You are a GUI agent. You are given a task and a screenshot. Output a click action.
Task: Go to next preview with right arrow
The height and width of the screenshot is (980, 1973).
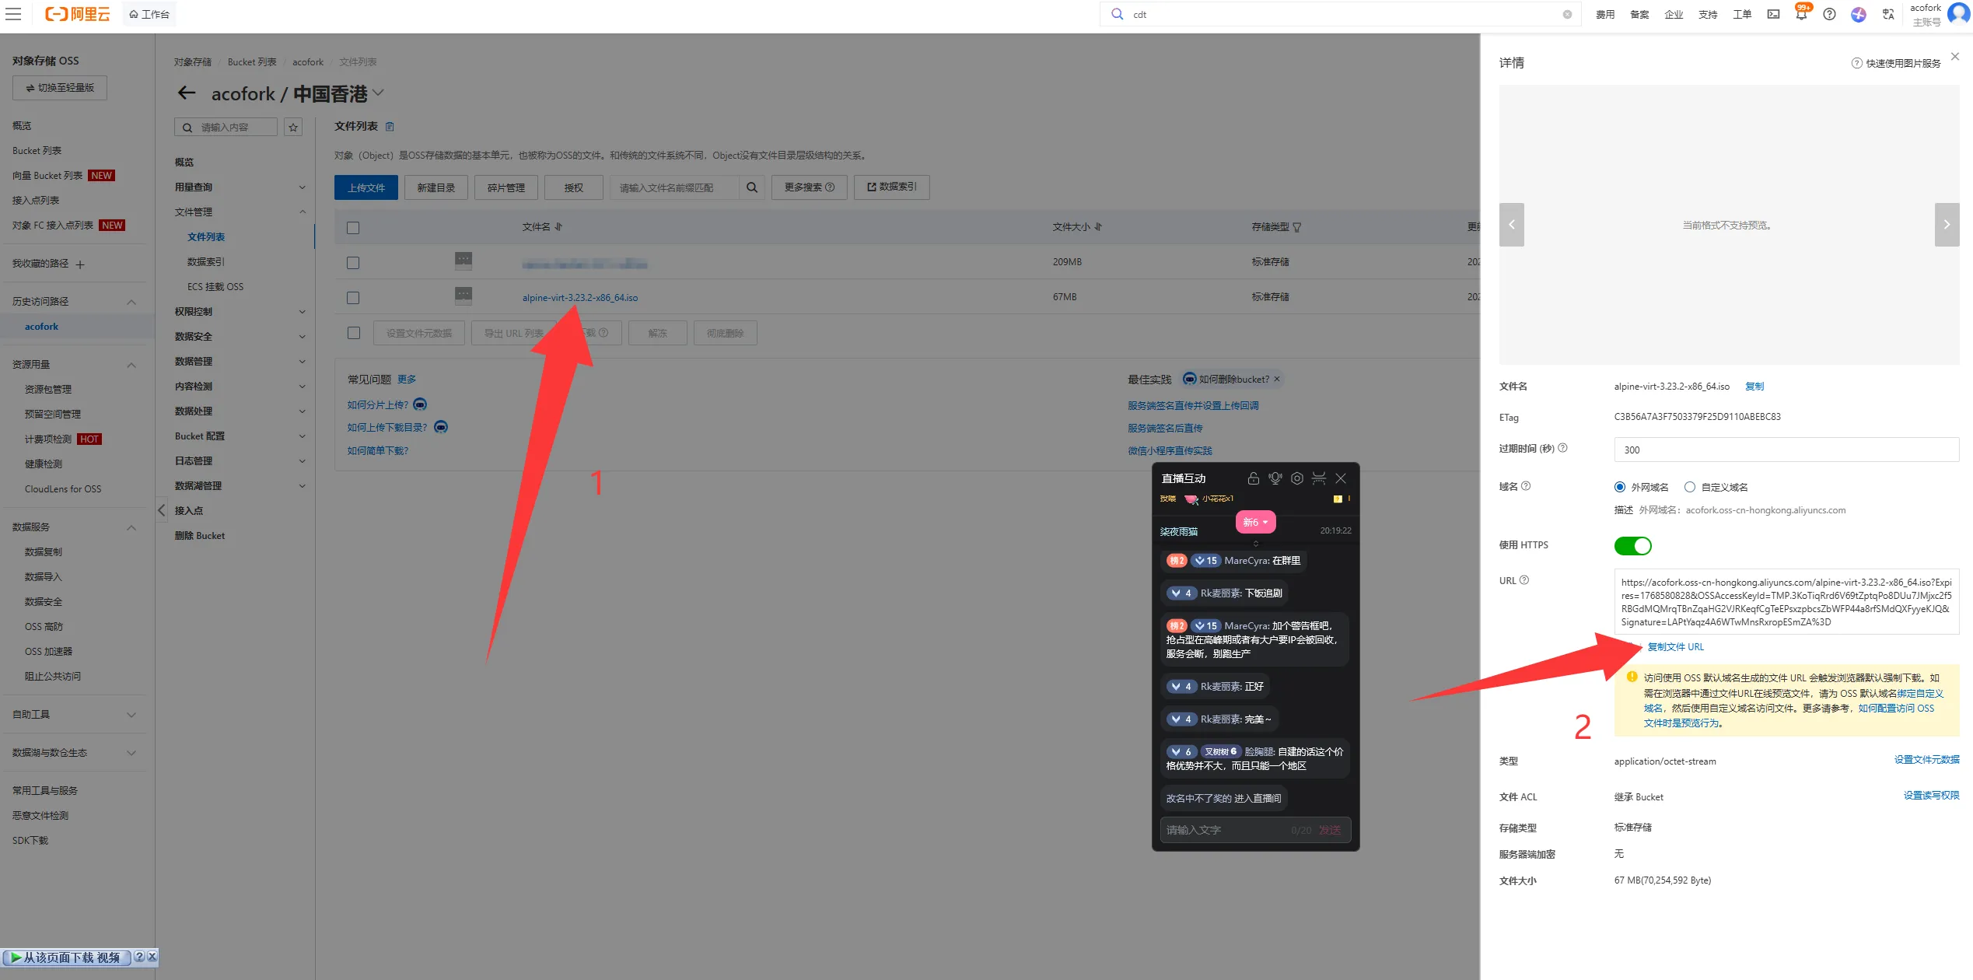pyautogui.click(x=1947, y=225)
